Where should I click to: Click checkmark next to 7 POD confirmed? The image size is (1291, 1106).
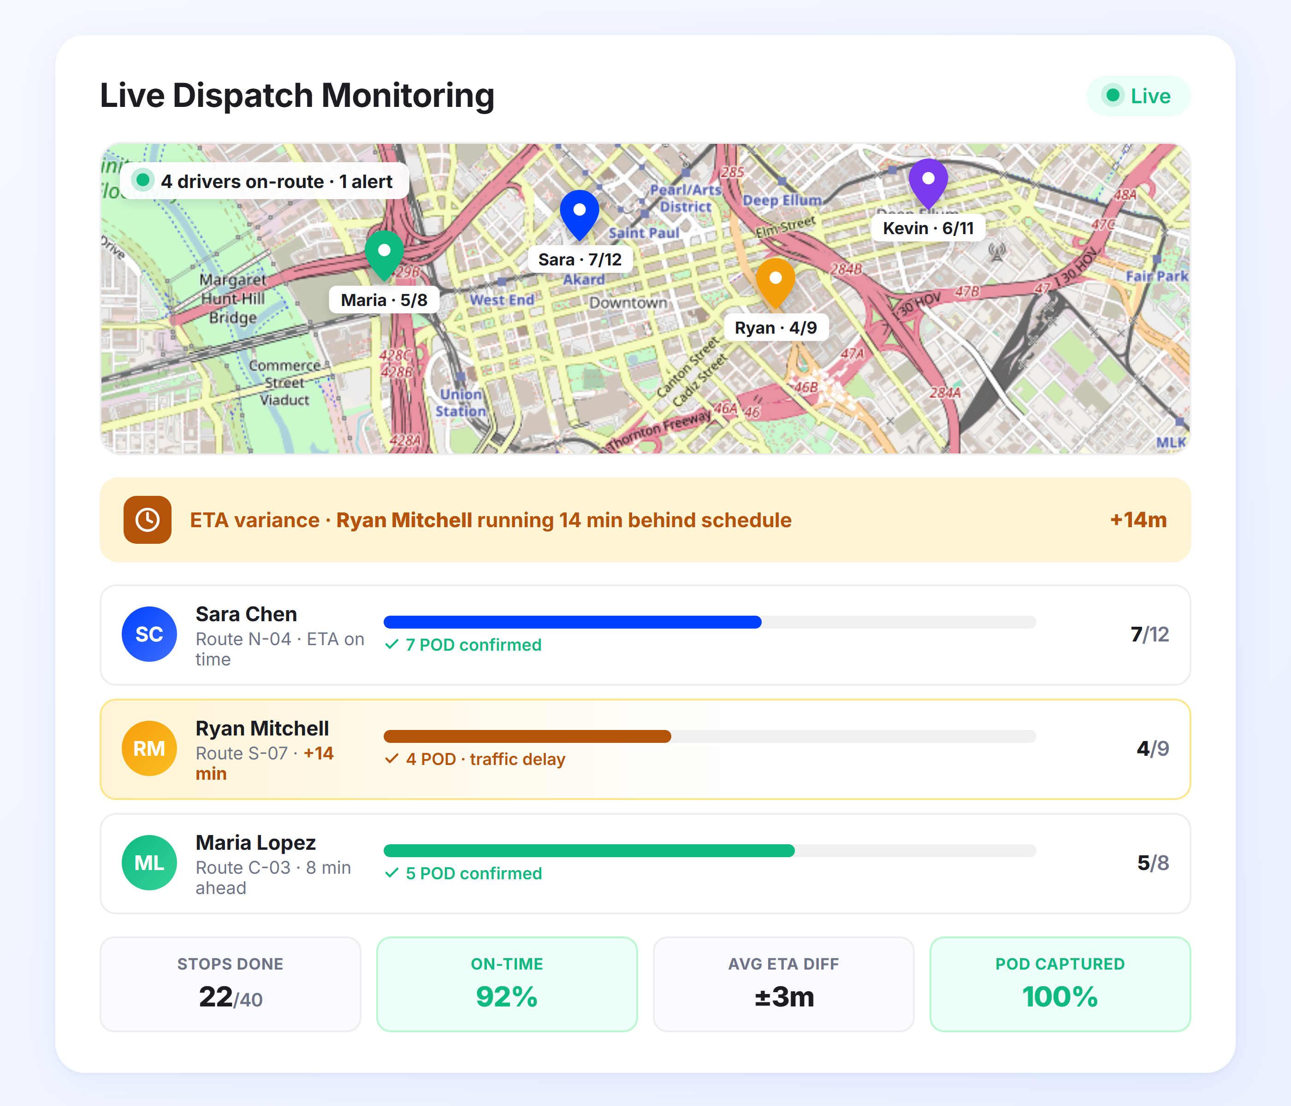coord(392,645)
